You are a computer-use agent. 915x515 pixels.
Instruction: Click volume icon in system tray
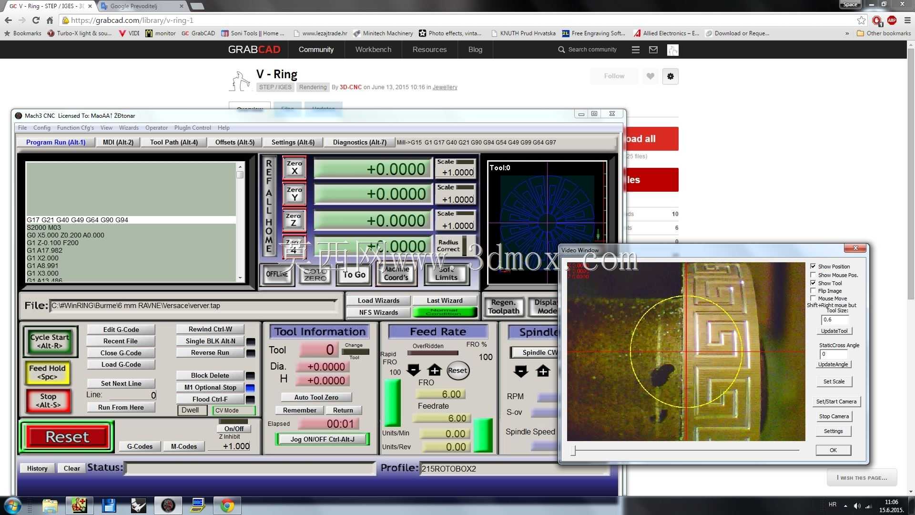pos(857,505)
